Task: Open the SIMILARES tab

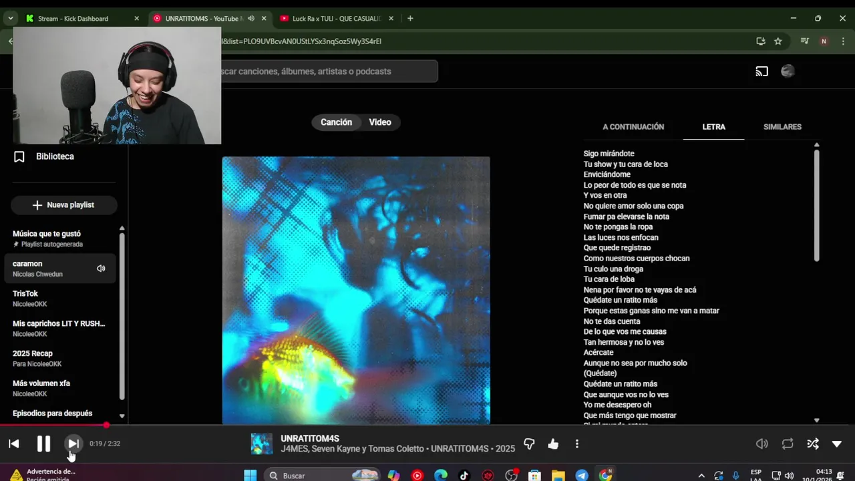Action: point(782,127)
